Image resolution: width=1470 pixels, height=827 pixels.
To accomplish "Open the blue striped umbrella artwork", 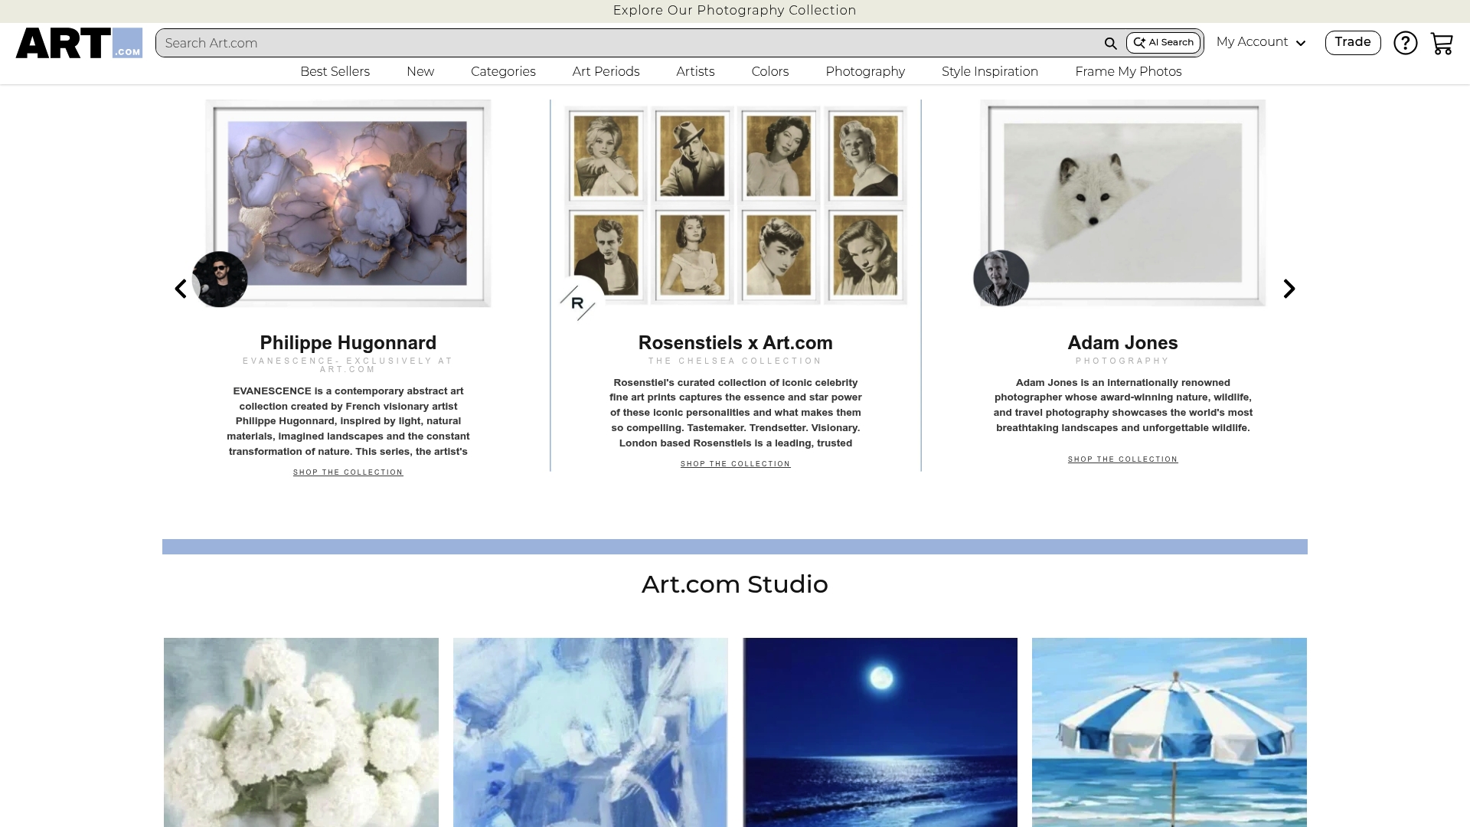I will [x=1169, y=732].
